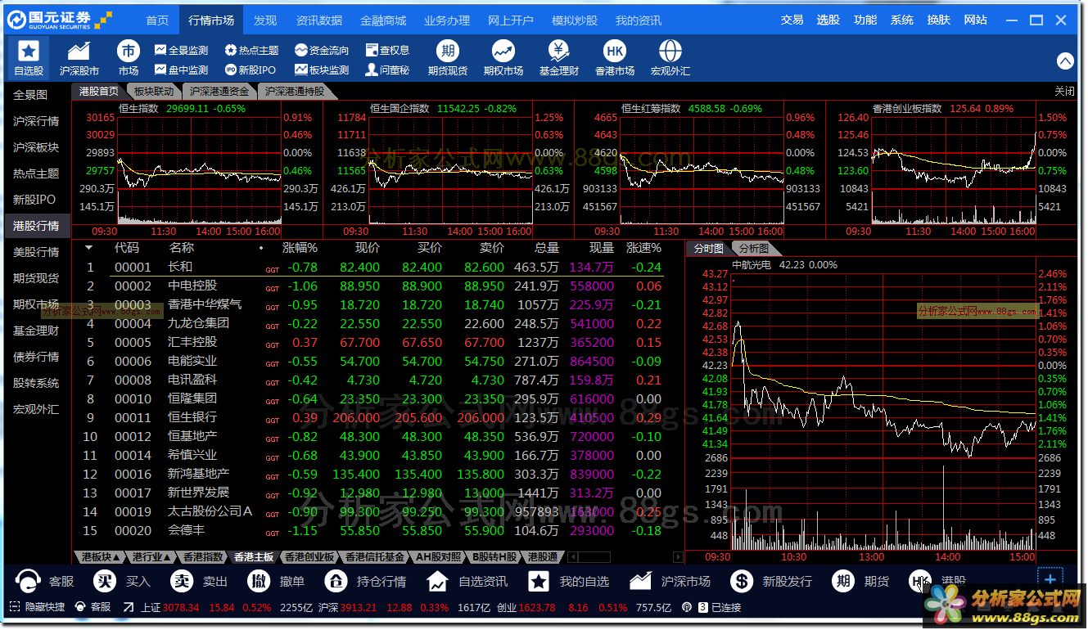Open 全景监测 monitor in the toolbar
Screen dimensions: 1088x630
coord(181,51)
